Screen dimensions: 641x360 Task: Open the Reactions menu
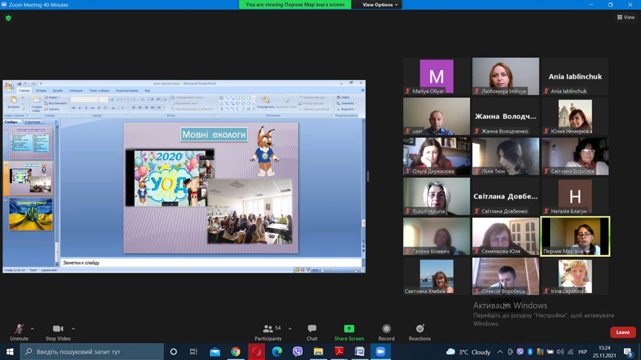coord(419,331)
